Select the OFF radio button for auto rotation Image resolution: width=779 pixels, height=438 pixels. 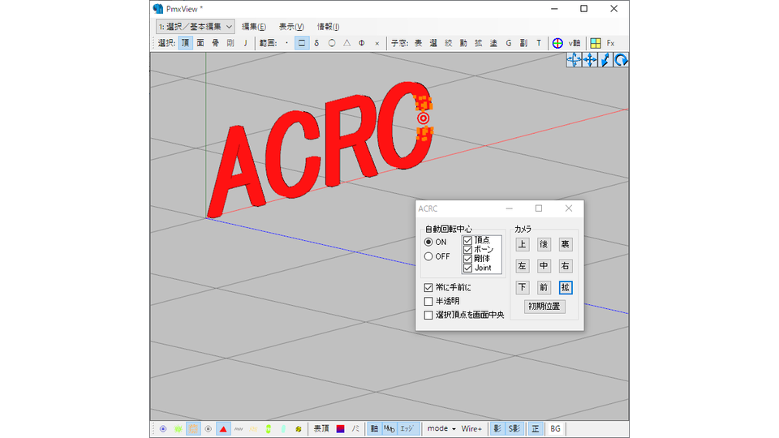click(x=428, y=256)
